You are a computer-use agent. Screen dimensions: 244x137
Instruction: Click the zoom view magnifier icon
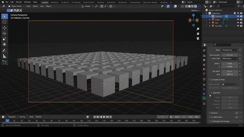click(198, 29)
